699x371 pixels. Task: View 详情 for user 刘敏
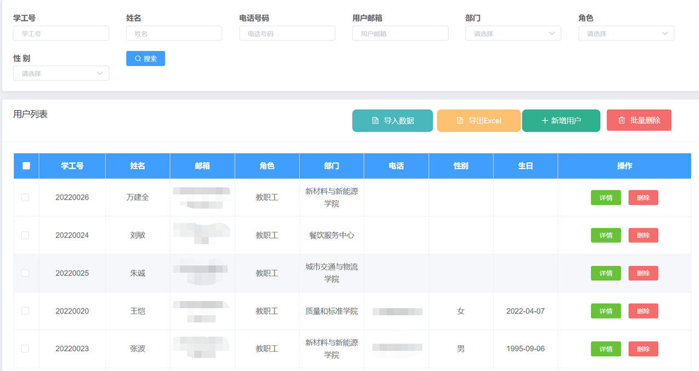coord(605,235)
